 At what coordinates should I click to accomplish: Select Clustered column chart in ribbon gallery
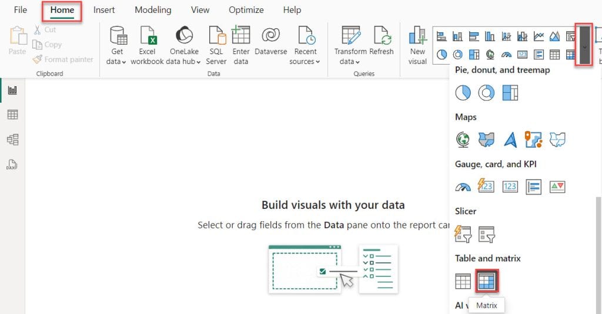coord(490,36)
